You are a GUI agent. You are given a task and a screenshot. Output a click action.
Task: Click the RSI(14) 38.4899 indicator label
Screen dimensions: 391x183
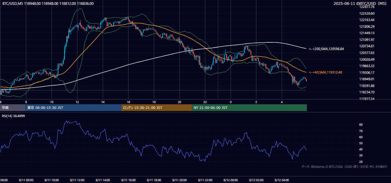13,116
